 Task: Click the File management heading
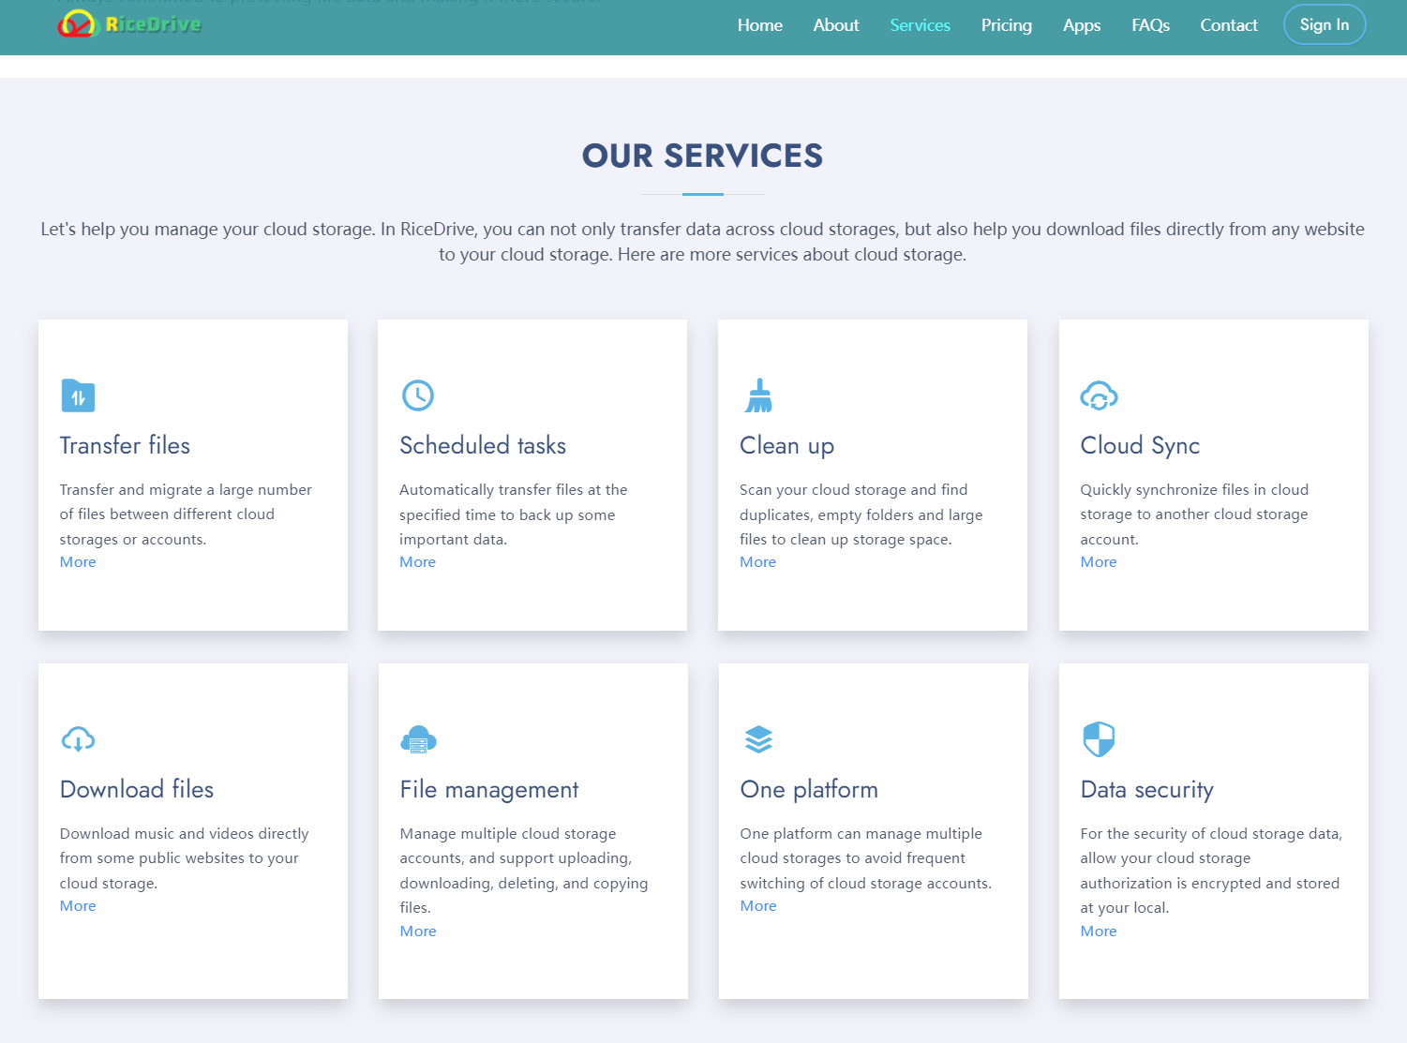tap(489, 790)
